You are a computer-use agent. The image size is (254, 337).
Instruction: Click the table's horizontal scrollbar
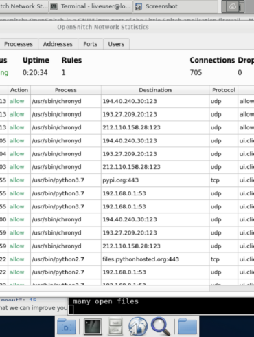click(104, 288)
